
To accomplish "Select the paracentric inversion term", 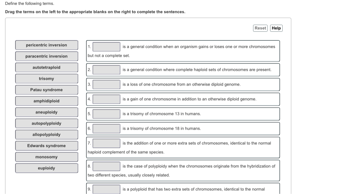I will [x=46, y=56].
